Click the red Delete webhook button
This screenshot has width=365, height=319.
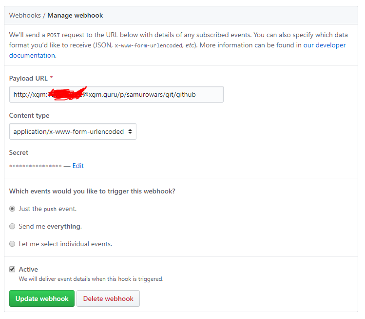(x=108, y=298)
